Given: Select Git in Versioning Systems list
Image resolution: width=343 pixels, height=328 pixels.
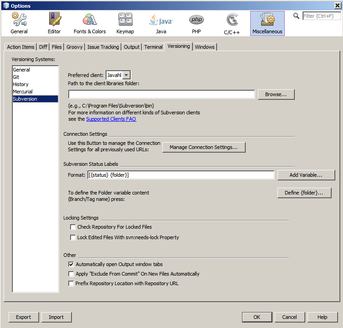Looking at the screenshot, I should pos(16,77).
